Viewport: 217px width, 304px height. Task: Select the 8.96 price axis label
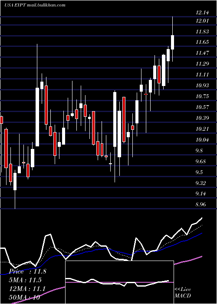[201, 205]
